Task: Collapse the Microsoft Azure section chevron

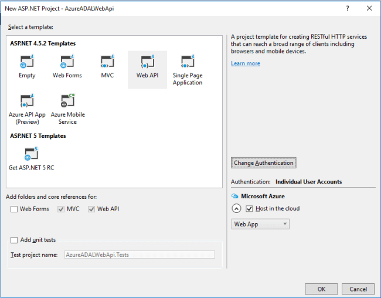Action: tap(236, 208)
